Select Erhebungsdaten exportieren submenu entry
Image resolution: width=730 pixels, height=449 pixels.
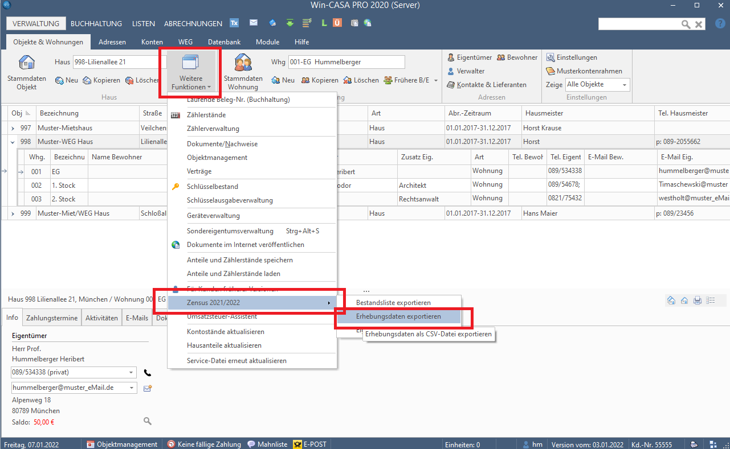tap(398, 316)
